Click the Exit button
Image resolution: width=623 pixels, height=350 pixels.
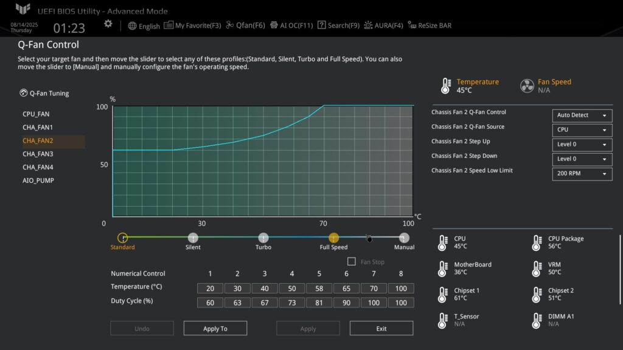[x=381, y=328]
